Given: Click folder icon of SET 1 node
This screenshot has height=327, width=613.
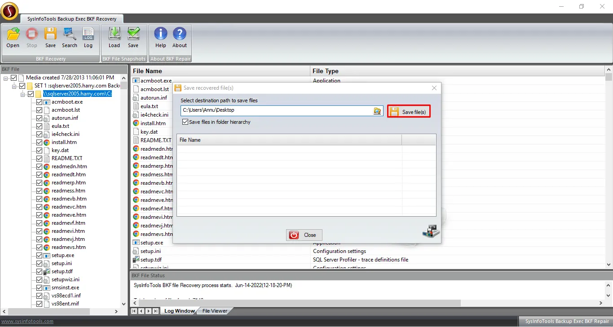Looking at the screenshot, I should [x=30, y=86].
